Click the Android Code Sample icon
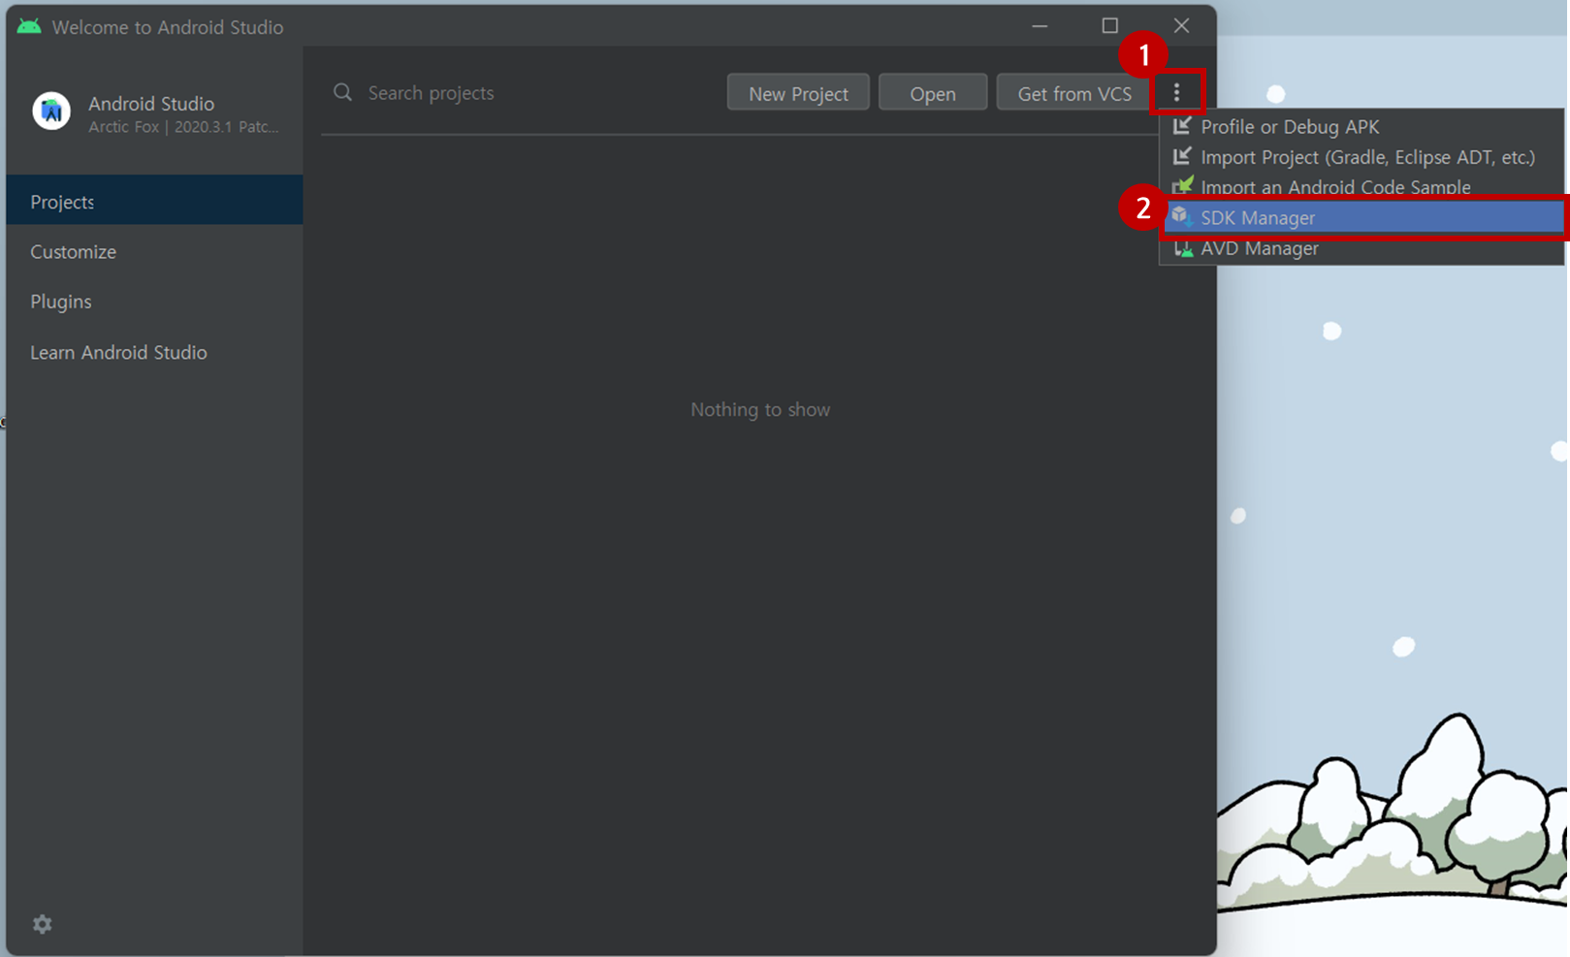 (1182, 184)
